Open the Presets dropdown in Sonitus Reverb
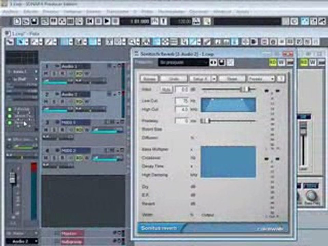The height and width of the screenshot is (246, 328). pyautogui.click(x=261, y=79)
